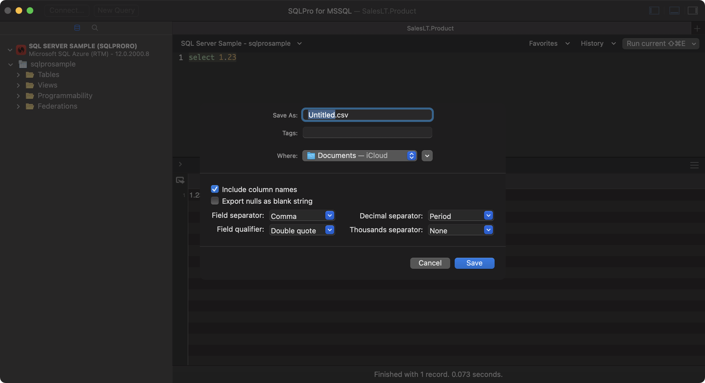Screen dimensions: 705x383
Task: Toggle the left sidebar panel layout icon
Action: click(654, 11)
